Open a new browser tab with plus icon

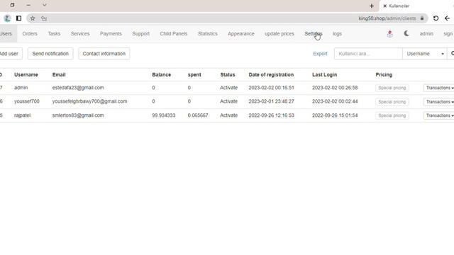tap(372, 6)
